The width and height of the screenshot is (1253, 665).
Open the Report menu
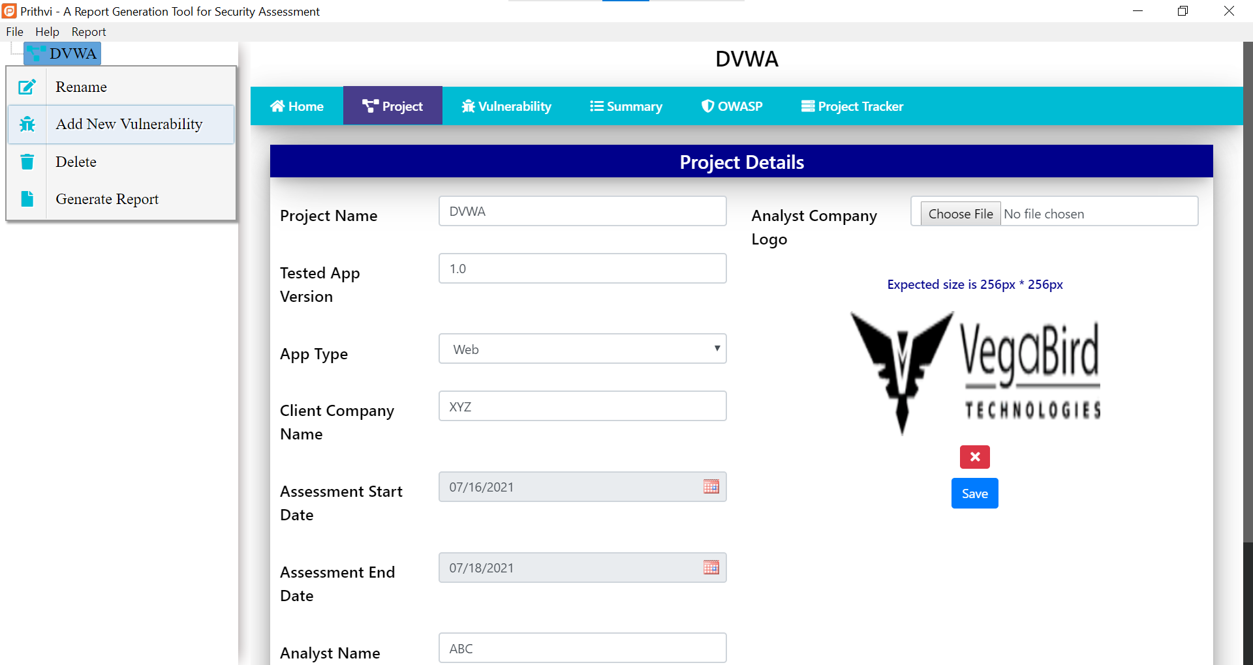[88, 32]
